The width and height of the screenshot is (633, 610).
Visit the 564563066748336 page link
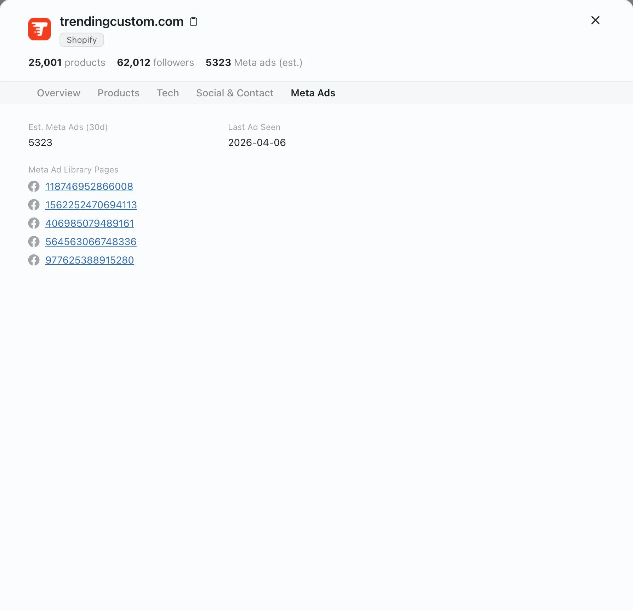91,242
